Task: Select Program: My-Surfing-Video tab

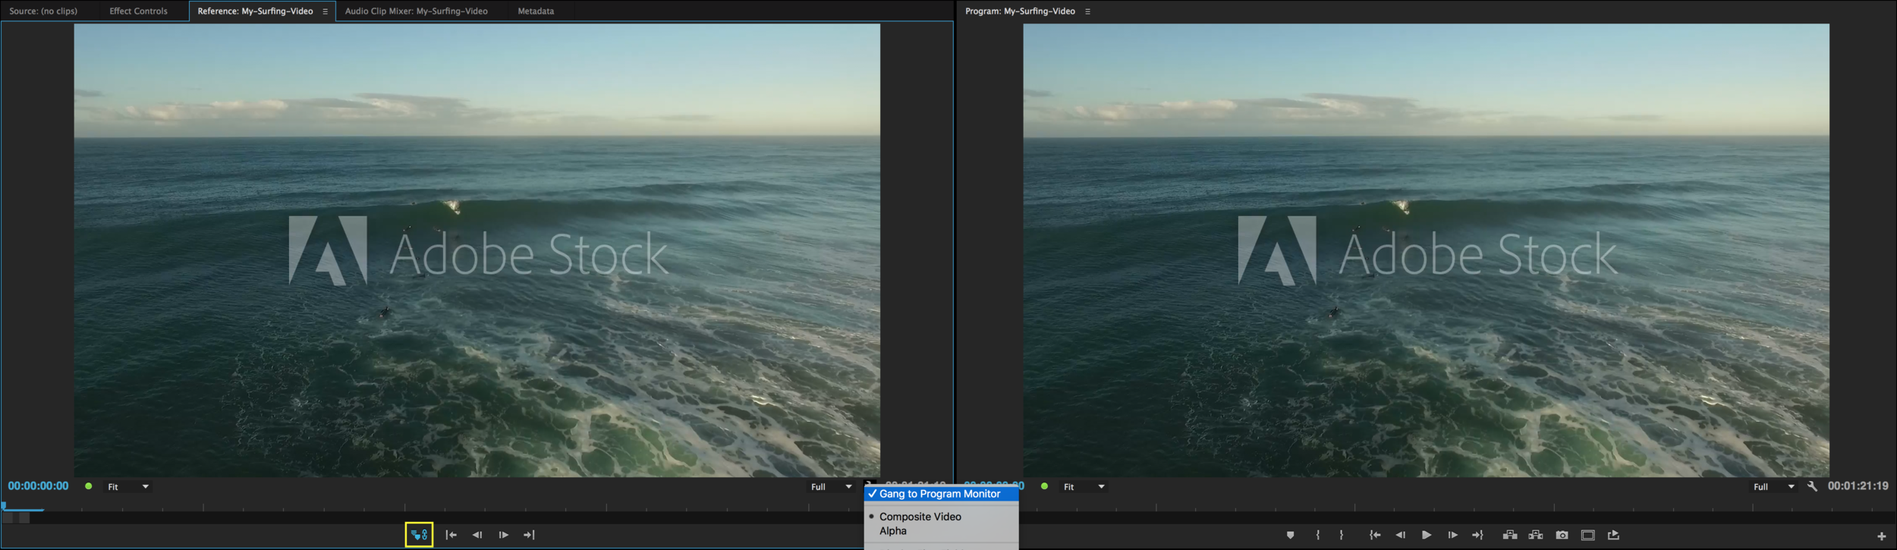Action: 1020,11
